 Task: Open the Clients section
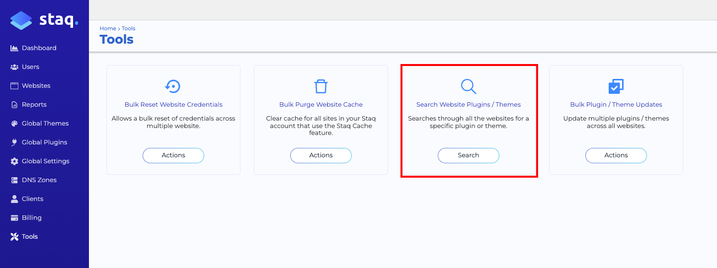click(32, 199)
